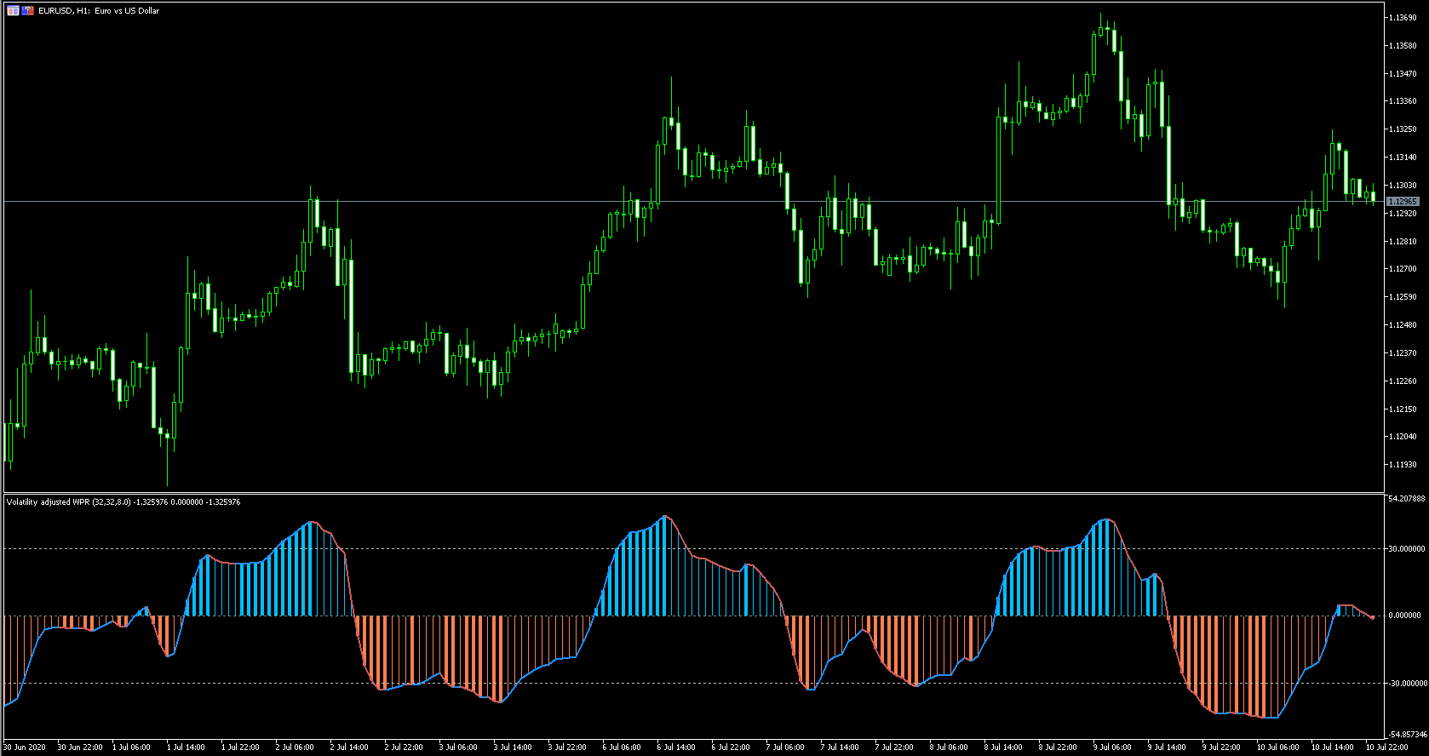Click the '30 Jun 2020' date label

25,747
